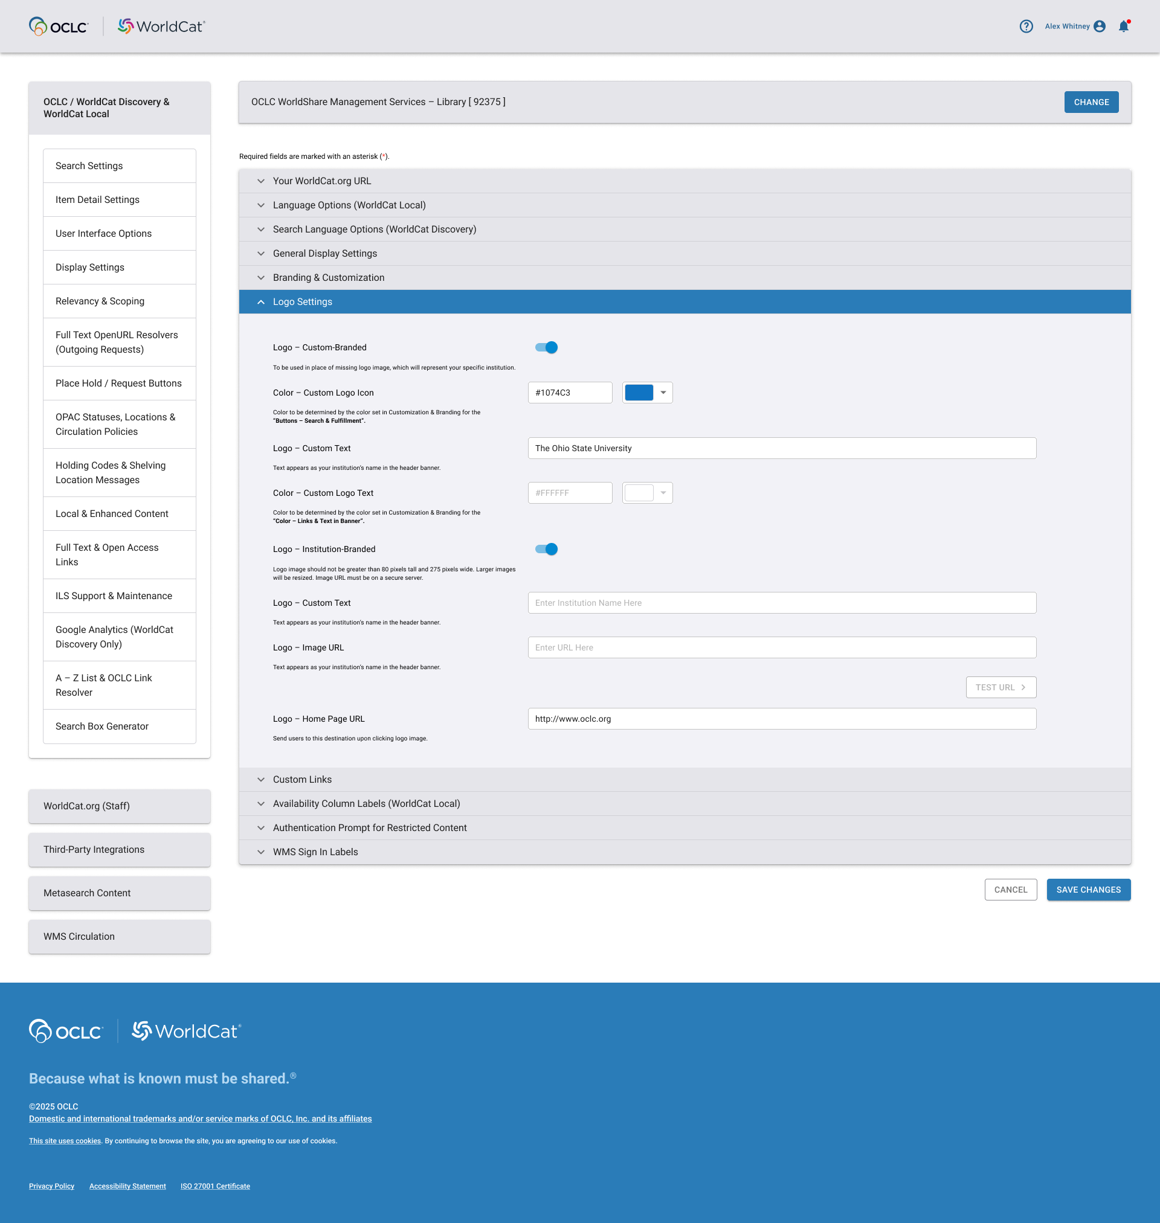Collapse Logo Settings with chevron icon
Viewport: 1160px width, 1223px height.
261,301
